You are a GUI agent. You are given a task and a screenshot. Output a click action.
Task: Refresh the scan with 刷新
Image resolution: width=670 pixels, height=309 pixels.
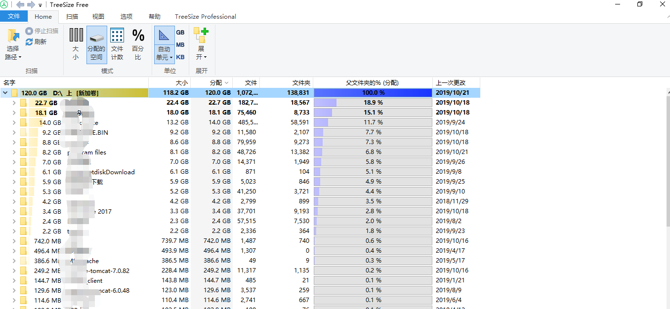pyautogui.click(x=36, y=42)
